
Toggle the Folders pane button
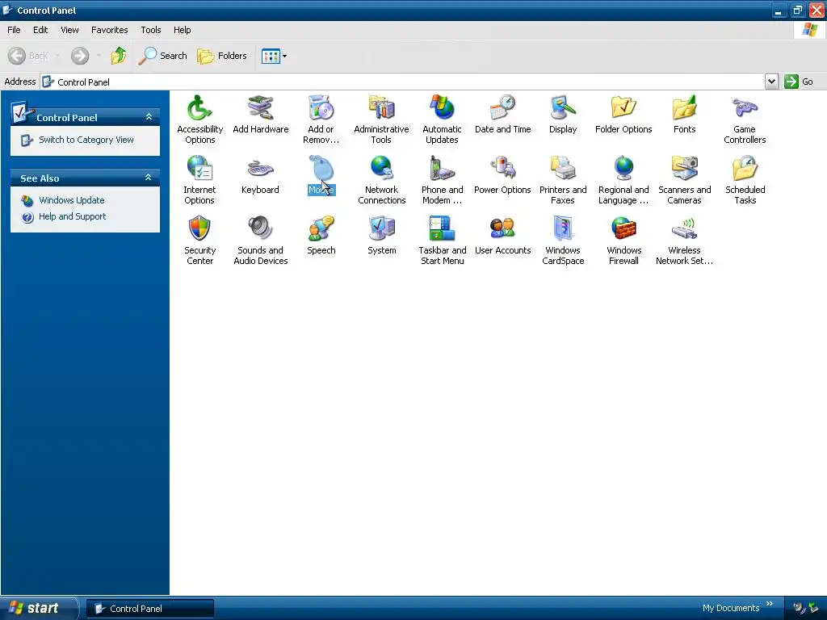coord(221,56)
